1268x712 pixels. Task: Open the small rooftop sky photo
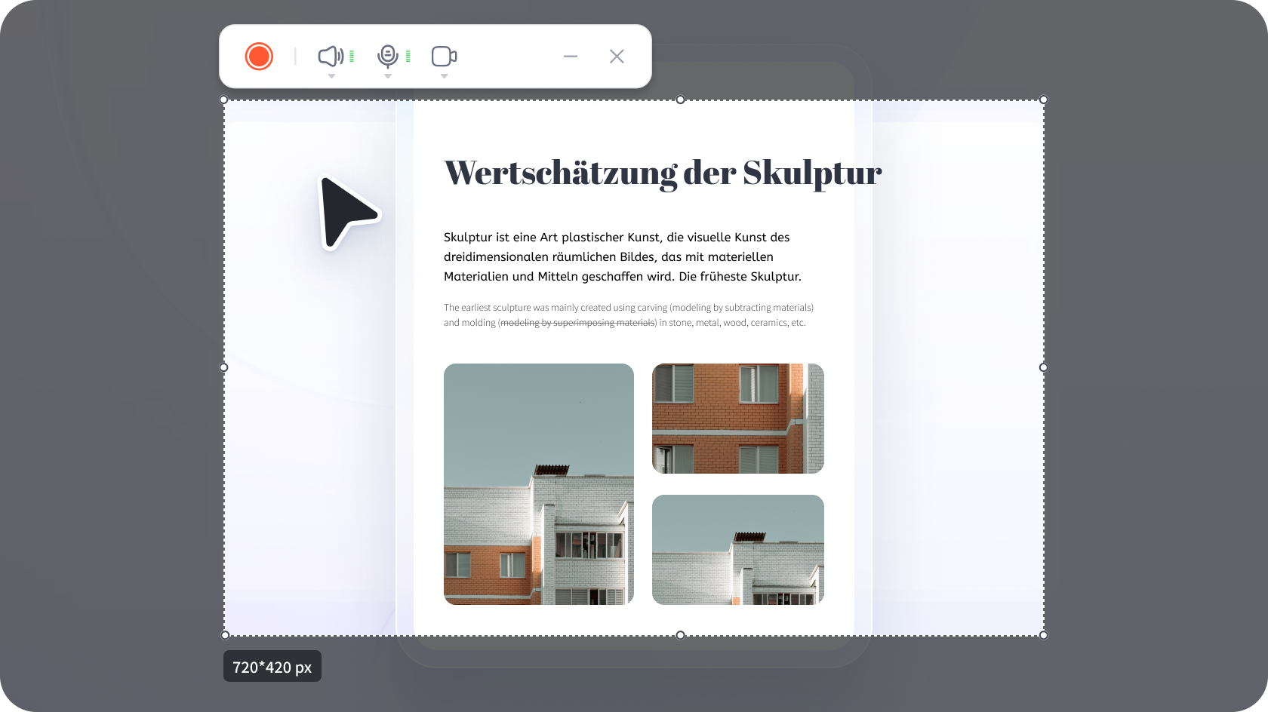click(x=738, y=550)
